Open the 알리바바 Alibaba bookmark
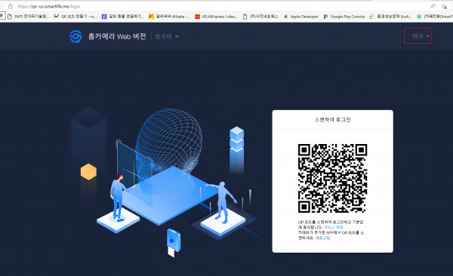Image resolution: width=453 pixels, height=276 pixels. pyautogui.click(x=169, y=17)
